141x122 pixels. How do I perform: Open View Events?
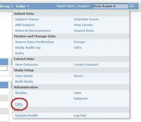(x=83, y=25)
